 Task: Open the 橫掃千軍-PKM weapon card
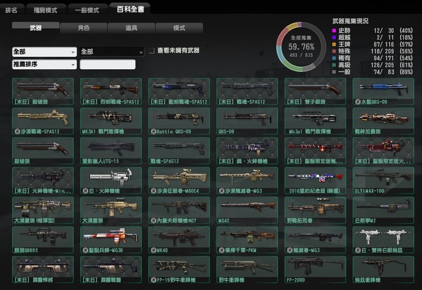[247, 240]
